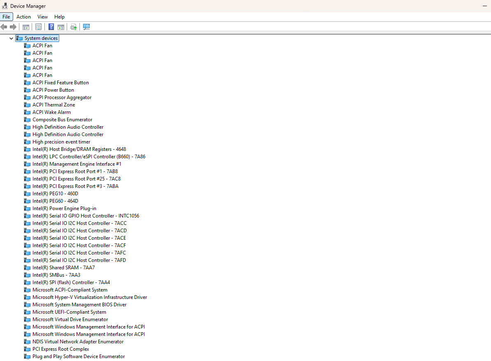
Task: Click the icon beside Intel(R) PEG10 - 460D
Action: click(x=28, y=194)
